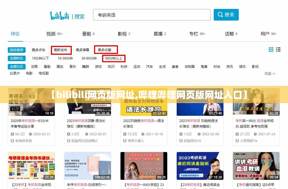Image resolution: width=288 pixels, height=189 pixels.
Task: Filter duration to 10分钟以下
Action: 40,58
